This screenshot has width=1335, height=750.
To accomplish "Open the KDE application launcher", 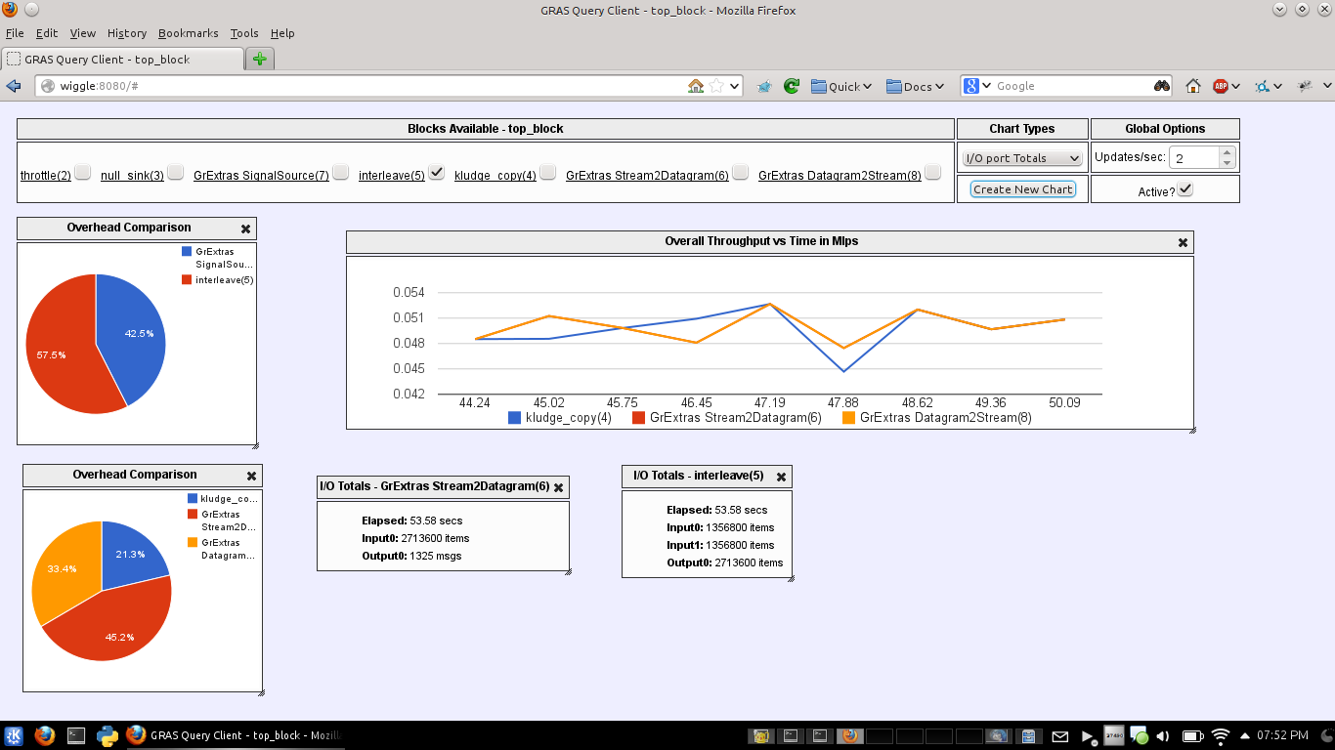I will pyautogui.click(x=15, y=735).
